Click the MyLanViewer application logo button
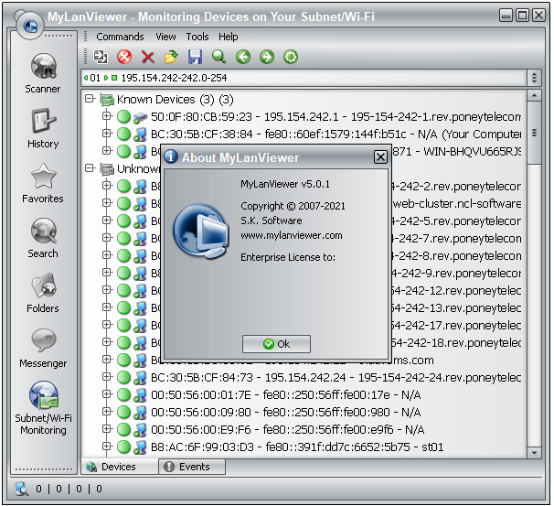The height and width of the screenshot is (506, 554). click(29, 25)
